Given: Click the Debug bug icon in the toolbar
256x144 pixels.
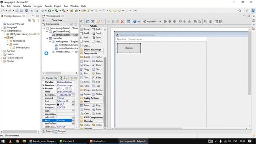Looking at the screenshot, I should [x=42, y=11].
